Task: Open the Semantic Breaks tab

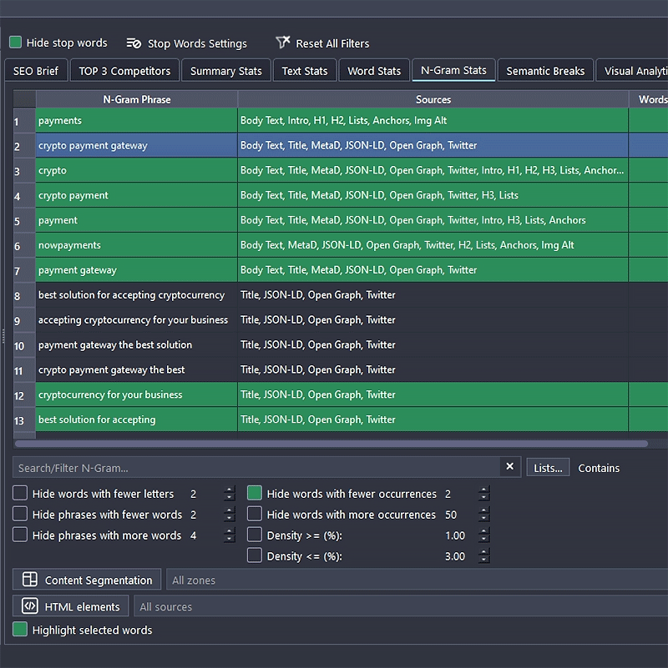Action: coord(545,71)
